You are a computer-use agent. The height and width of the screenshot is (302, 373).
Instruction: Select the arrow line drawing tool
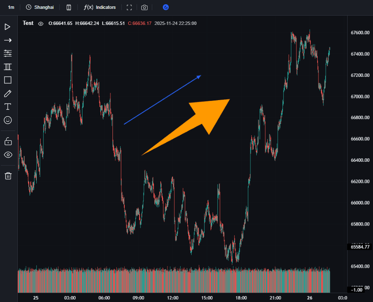8,40
